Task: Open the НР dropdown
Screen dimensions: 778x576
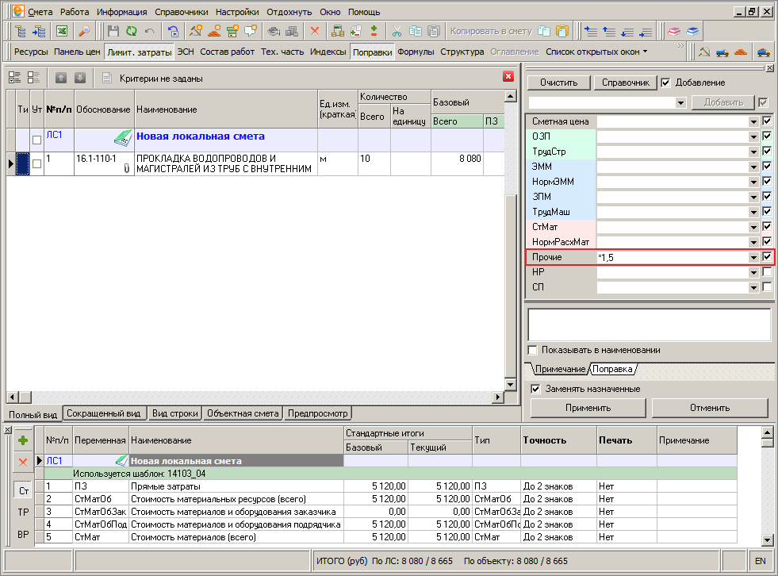Action: coord(753,272)
